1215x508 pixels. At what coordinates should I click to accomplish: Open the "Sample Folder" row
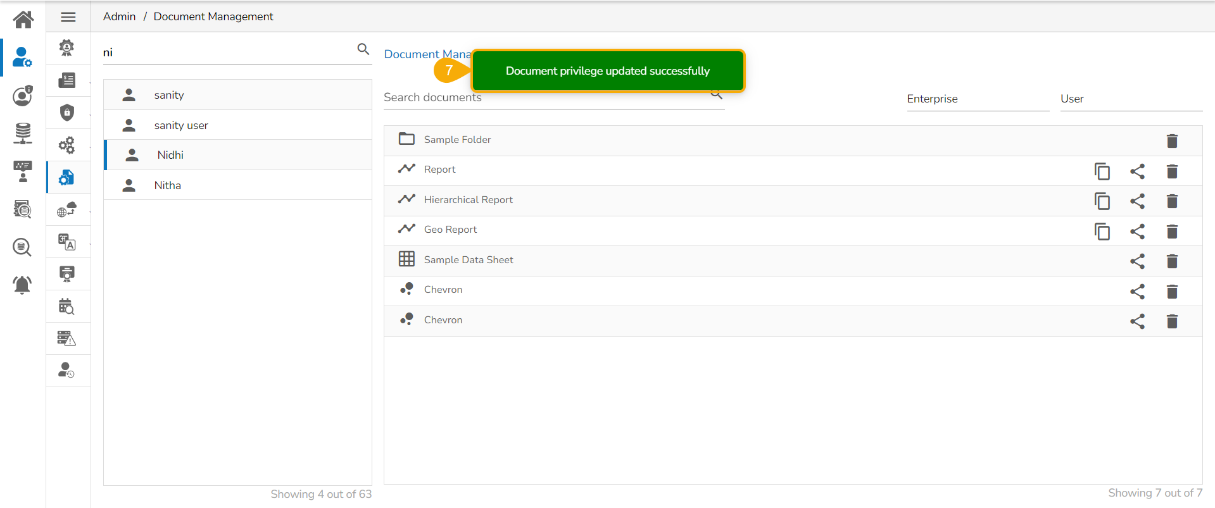point(793,140)
